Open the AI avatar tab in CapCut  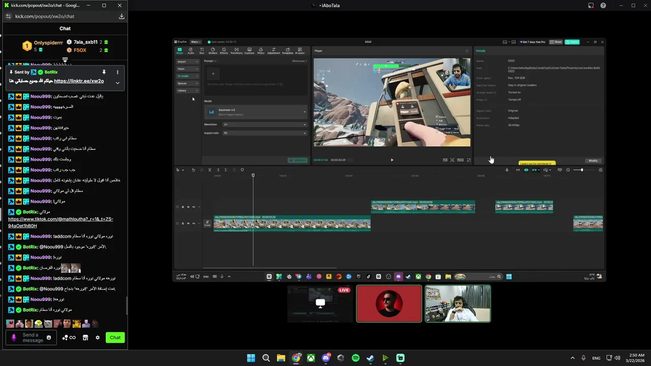click(x=300, y=50)
